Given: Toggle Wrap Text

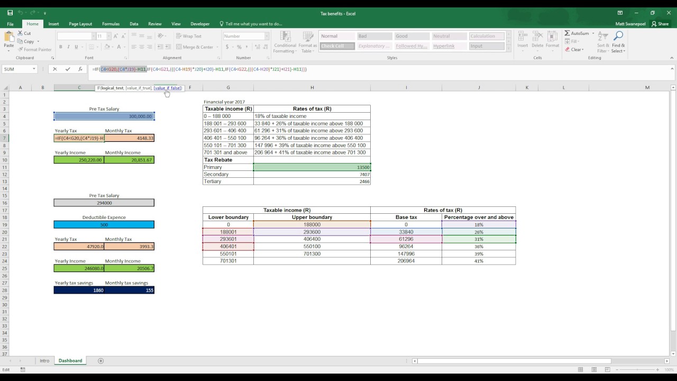Looking at the screenshot, I should 189,36.
